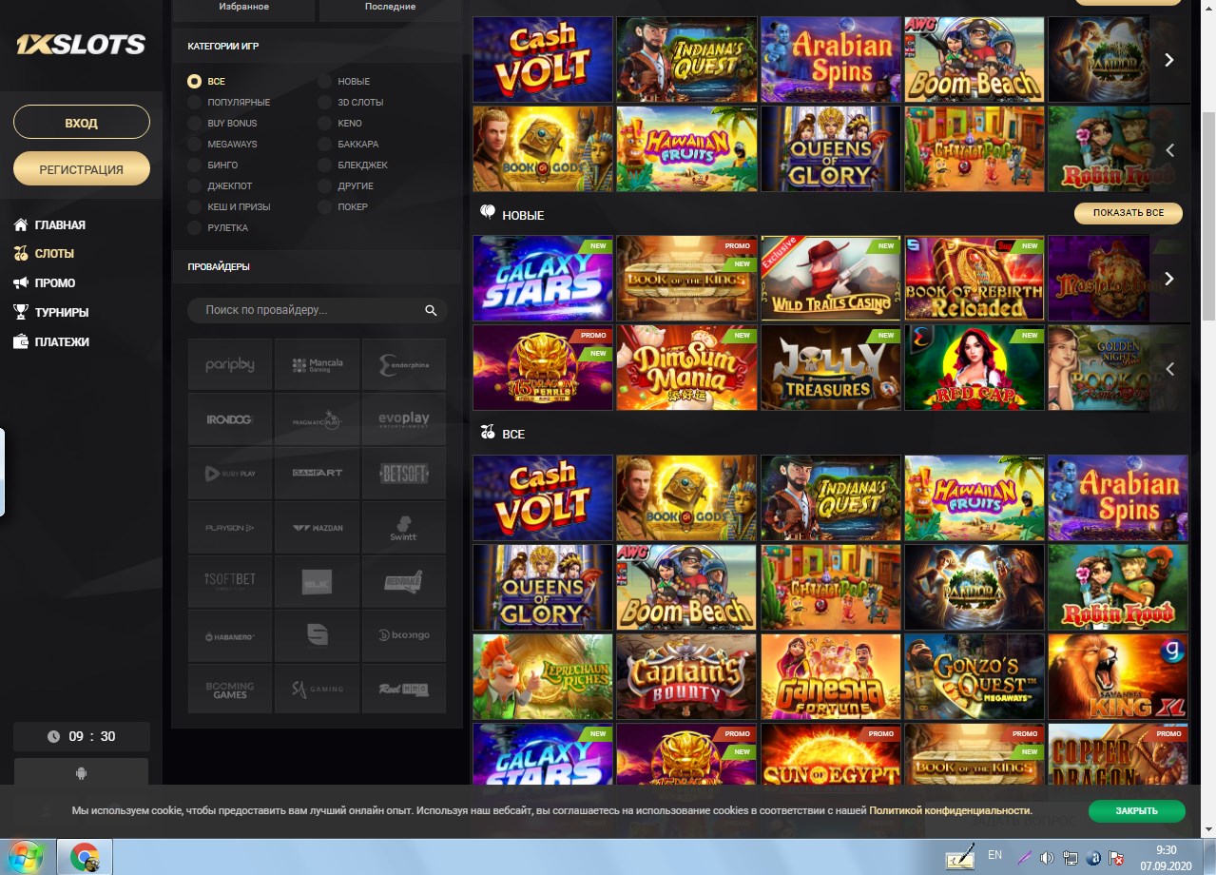Open the Android app download icon
The height and width of the screenshot is (875, 1216).
[81, 773]
